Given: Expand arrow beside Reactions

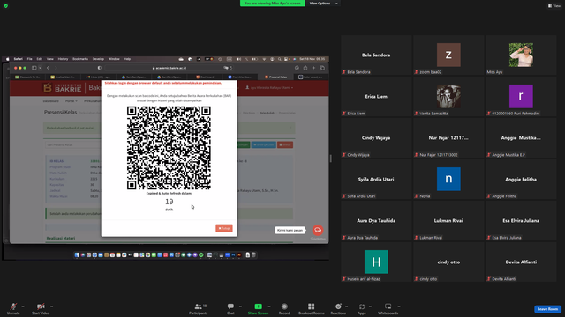Looking at the screenshot, I should click(x=347, y=306).
